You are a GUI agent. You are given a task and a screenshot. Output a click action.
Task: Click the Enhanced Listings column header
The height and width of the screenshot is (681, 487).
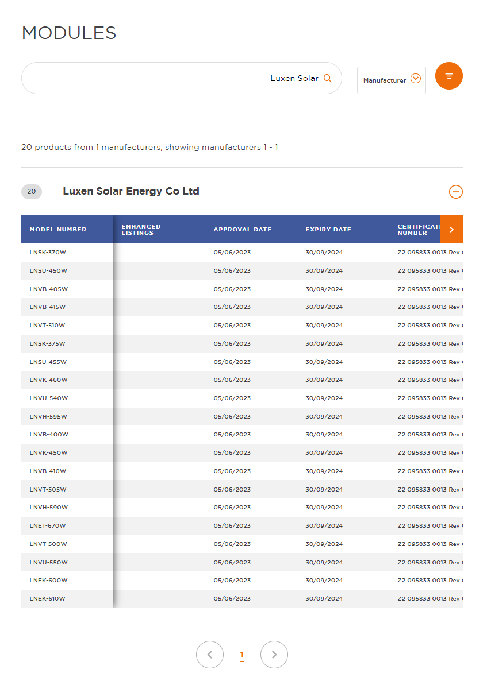[x=141, y=230]
